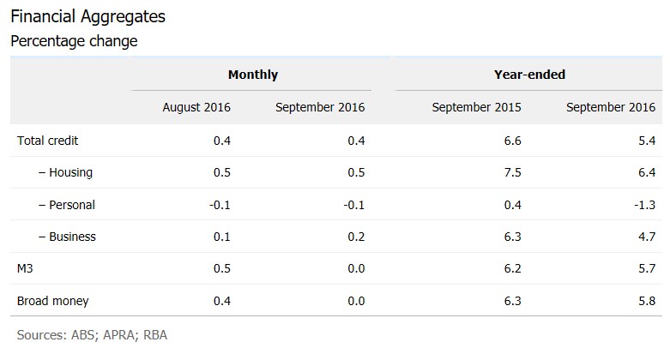Select the Business row label

[67, 237]
